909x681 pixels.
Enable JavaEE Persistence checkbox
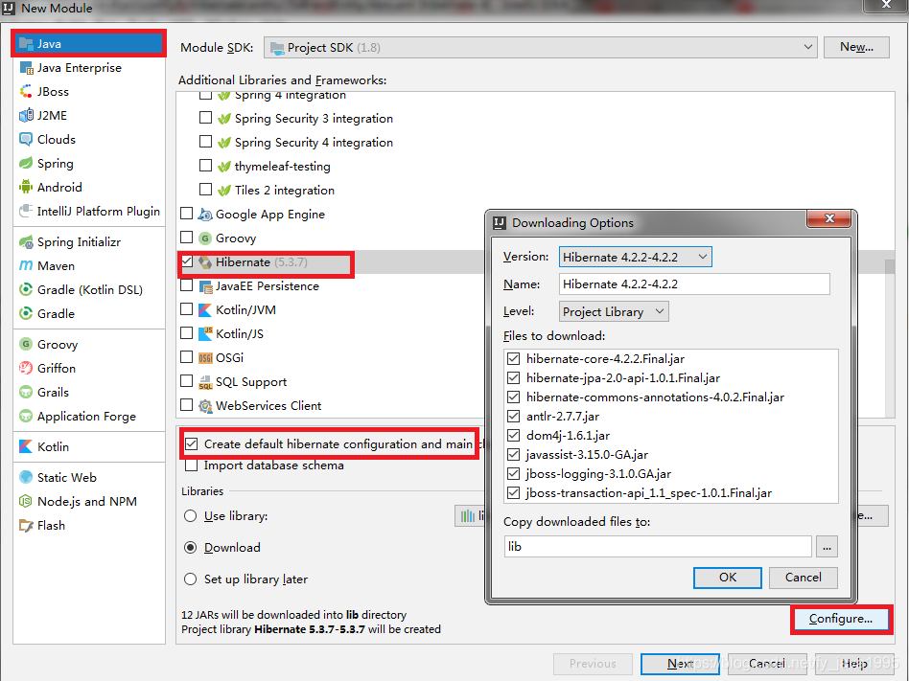point(187,285)
